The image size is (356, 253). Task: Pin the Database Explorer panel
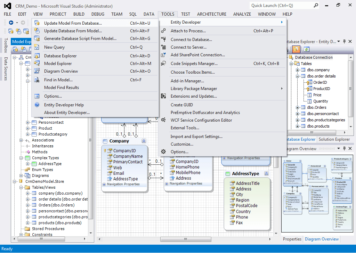(344, 41)
